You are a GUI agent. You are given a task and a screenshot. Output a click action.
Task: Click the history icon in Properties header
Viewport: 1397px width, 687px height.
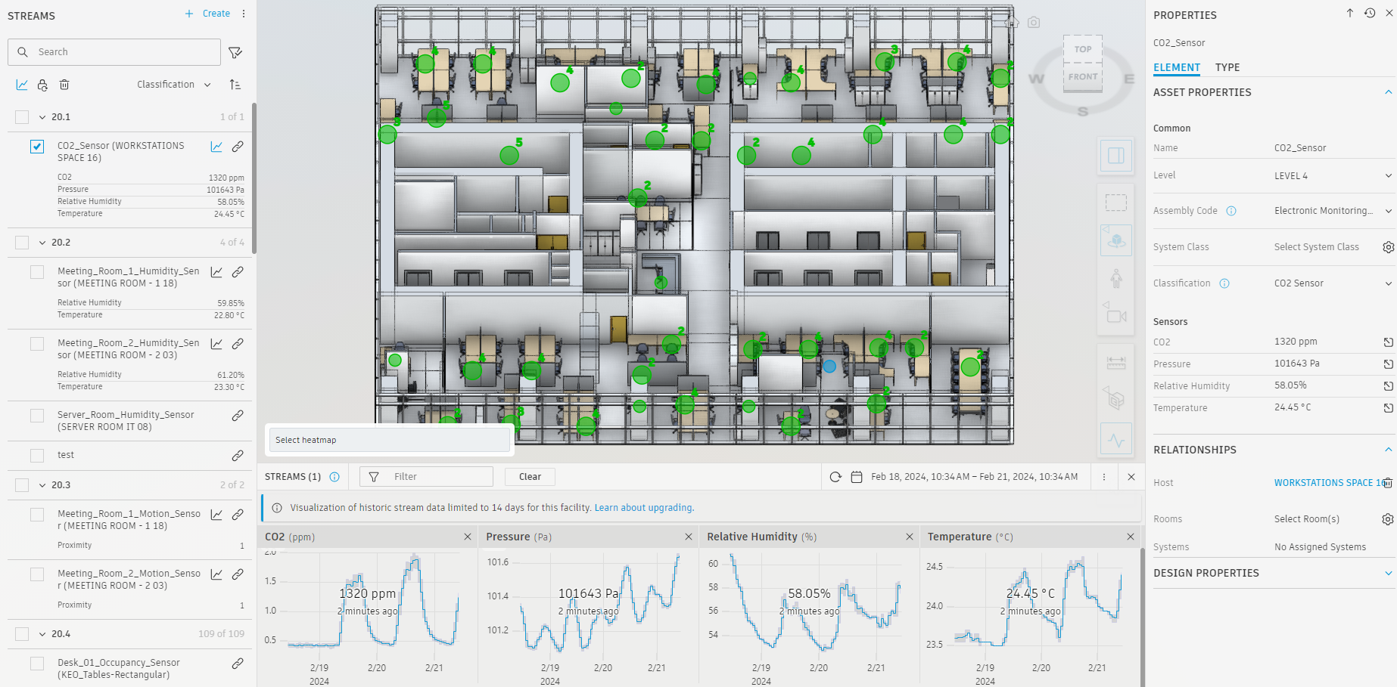pyautogui.click(x=1370, y=14)
